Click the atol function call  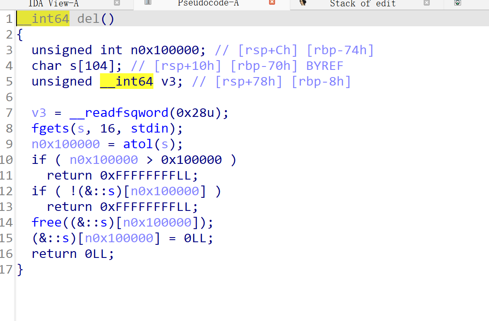coord(138,144)
